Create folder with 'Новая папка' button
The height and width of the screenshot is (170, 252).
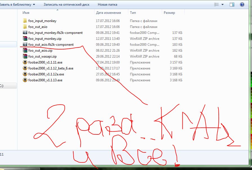107,5
